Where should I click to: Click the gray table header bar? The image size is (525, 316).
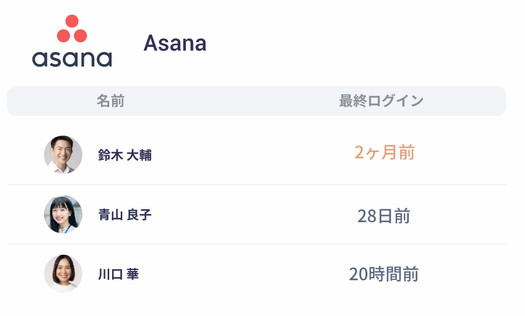(256, 101)
